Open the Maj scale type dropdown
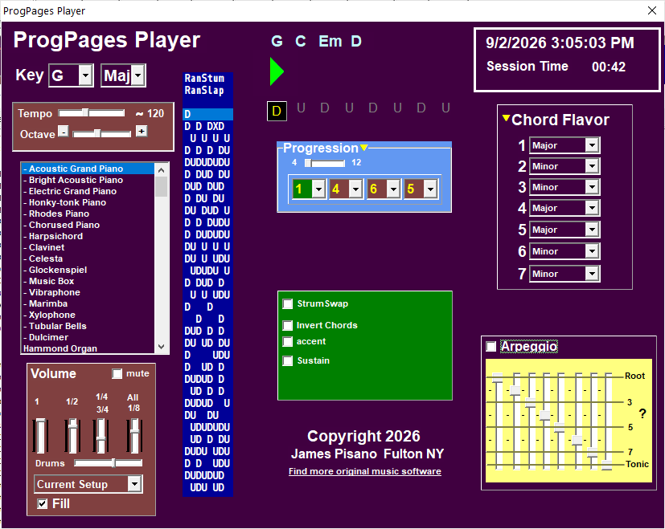Viewport: 665px width, 529px height. (138, 75)
